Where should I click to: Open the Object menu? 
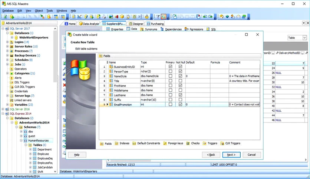pyautogui.click(x=39, y=11)
